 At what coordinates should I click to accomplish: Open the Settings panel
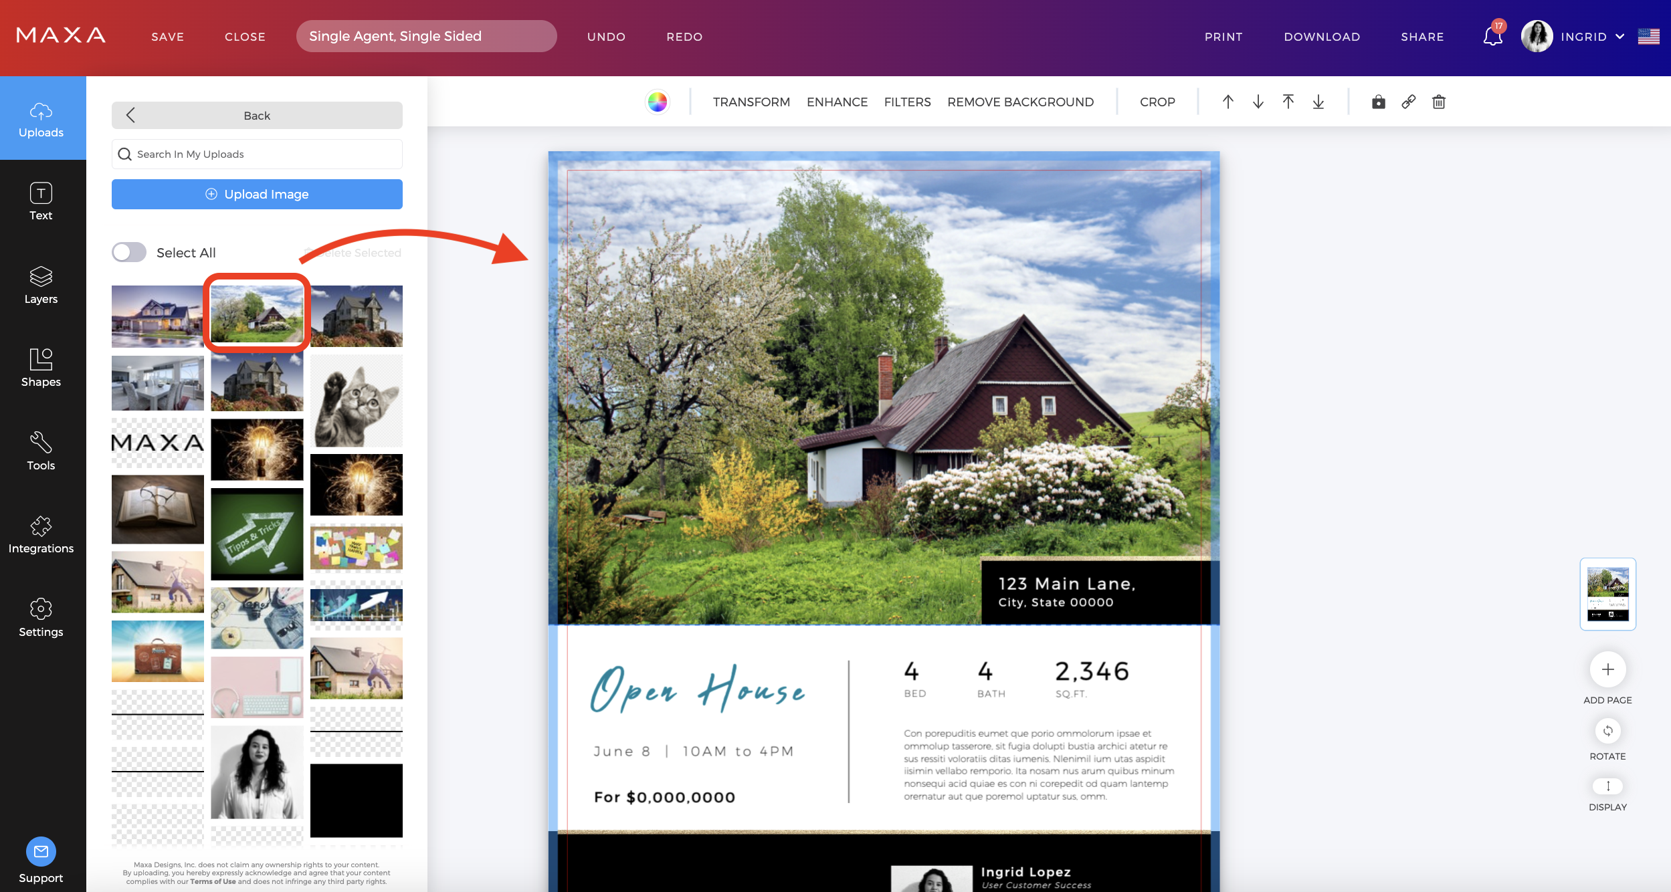click(41, 618)
